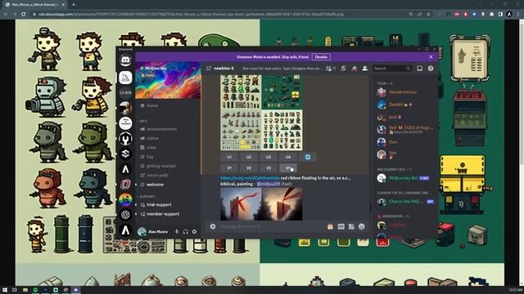Mute microphone in user panel
This screenshot has width=524, height=294.
tap(177, 232)
